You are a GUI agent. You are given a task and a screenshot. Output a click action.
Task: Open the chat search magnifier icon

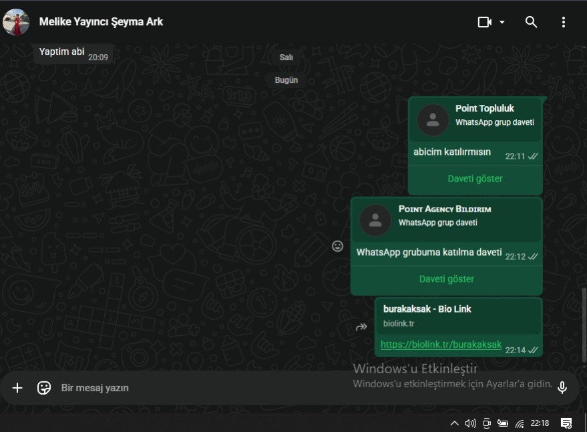click(x=531, y=22)
